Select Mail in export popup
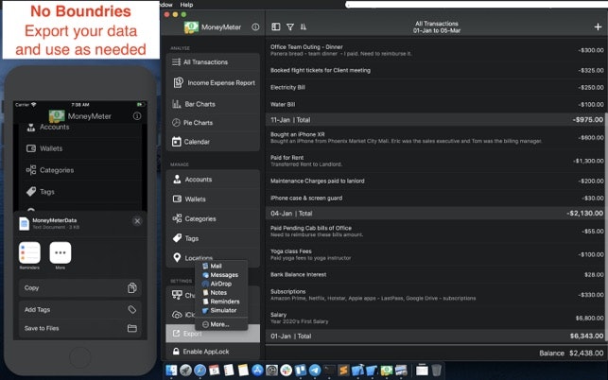 tap(216, 267)
